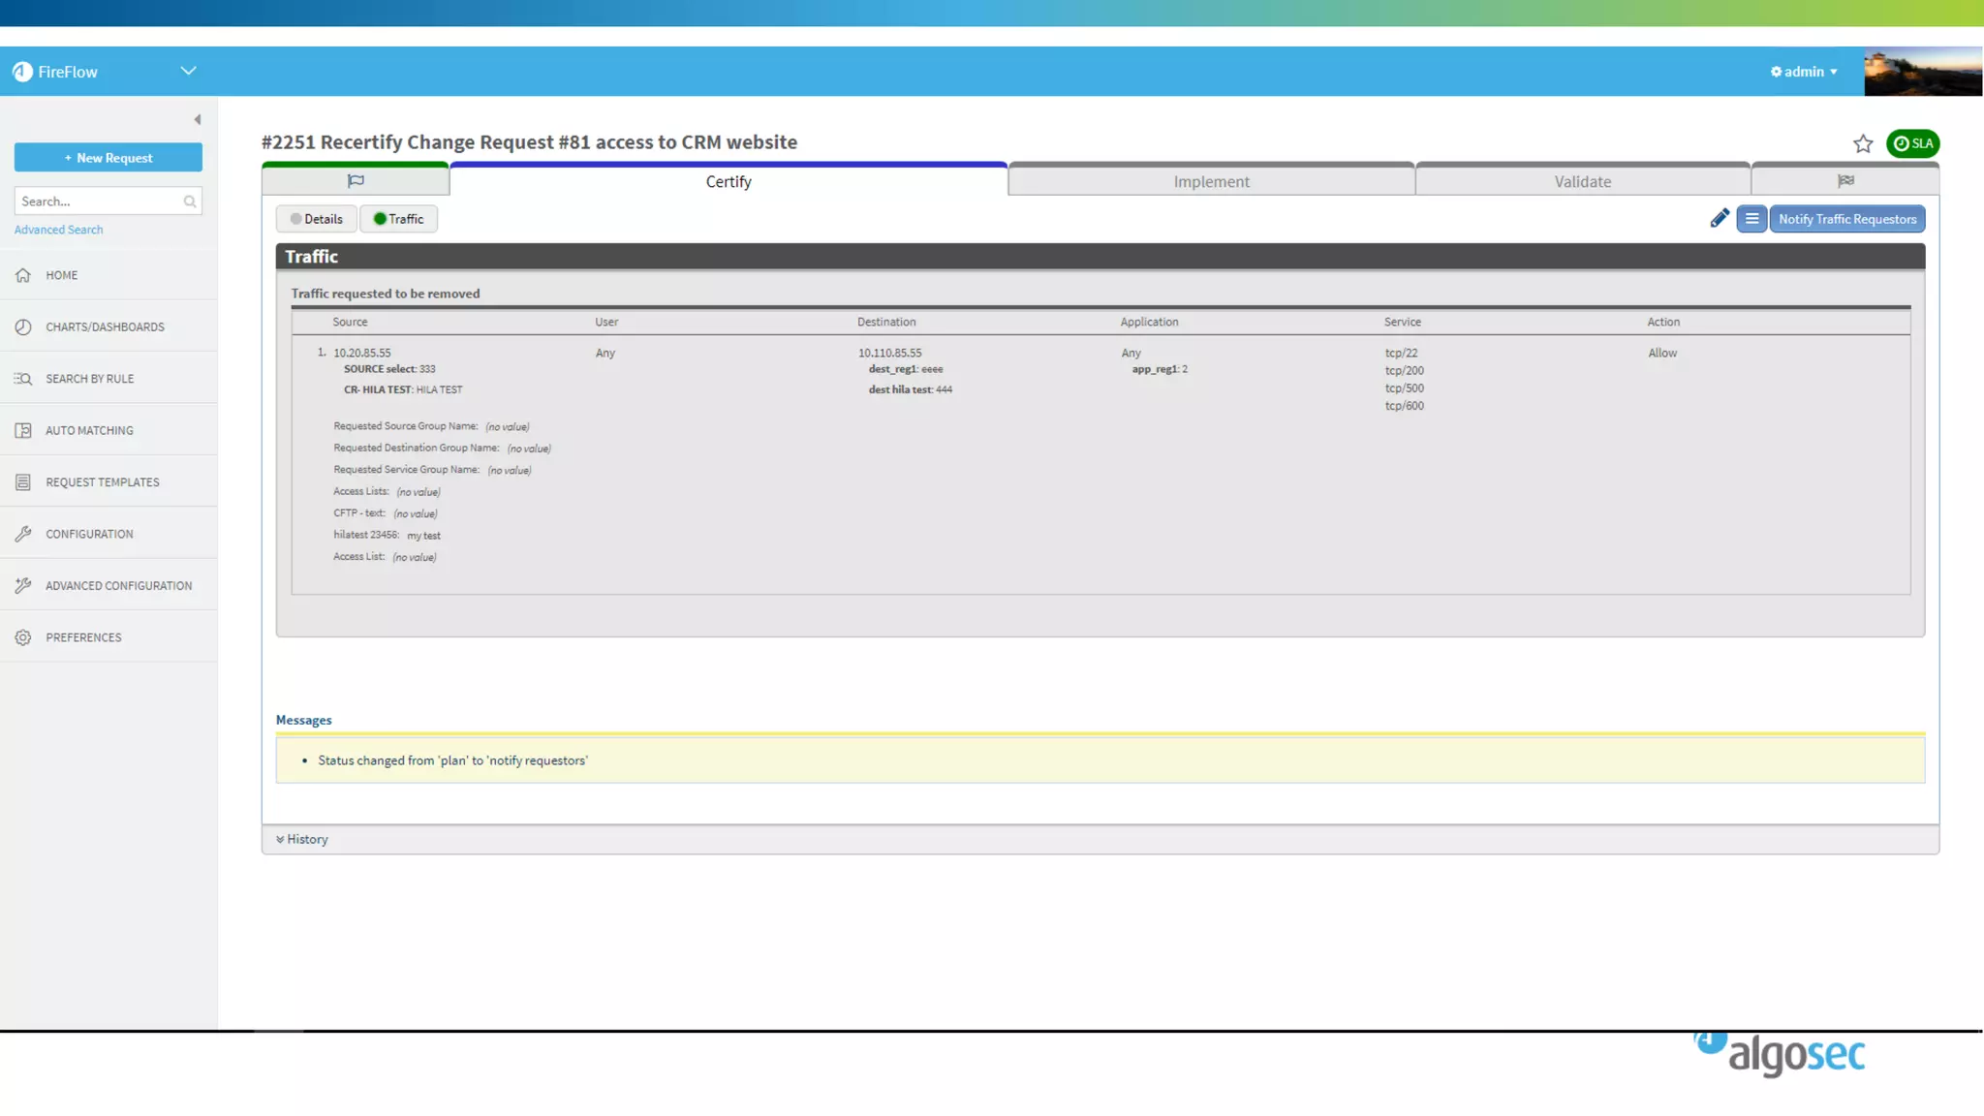The image size is (1984, 1116).
Task: Open the admin user dropdown
Action: (1804, 72)
